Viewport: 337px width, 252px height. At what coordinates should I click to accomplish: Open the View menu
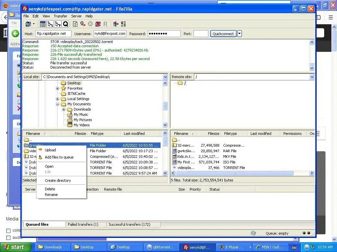pyautogui.click(x=46, y=16)
